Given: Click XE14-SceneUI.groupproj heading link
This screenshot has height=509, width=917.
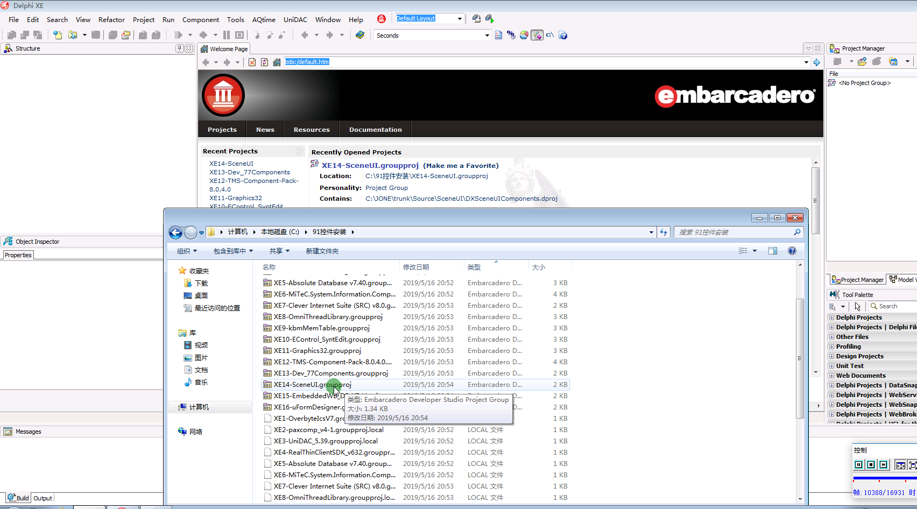Looking at the screenshot, I should pos(370,166).
